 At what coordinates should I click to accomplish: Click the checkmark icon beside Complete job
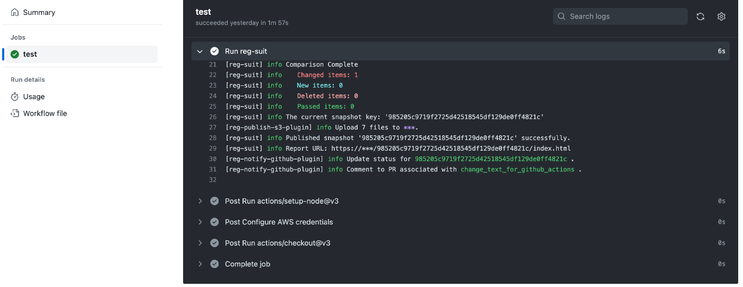tap(214, 264)
